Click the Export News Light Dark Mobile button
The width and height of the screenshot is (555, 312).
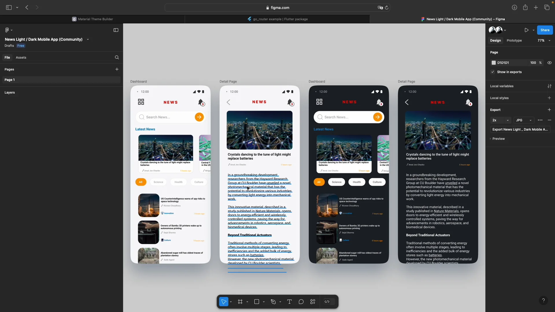(520, 129)
